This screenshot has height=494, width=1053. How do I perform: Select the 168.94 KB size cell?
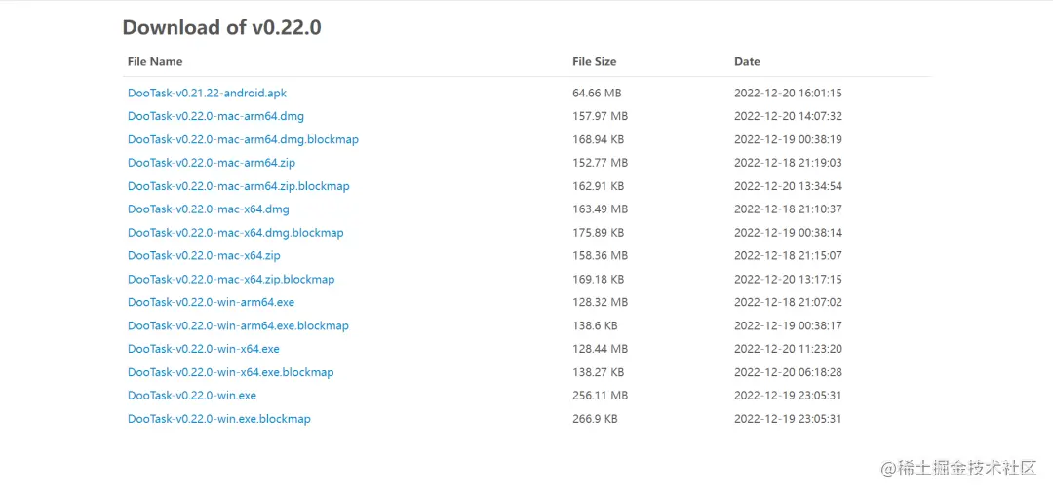[x=598, y=139]
